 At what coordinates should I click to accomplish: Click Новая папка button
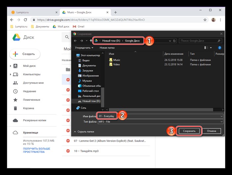point(107,48)
